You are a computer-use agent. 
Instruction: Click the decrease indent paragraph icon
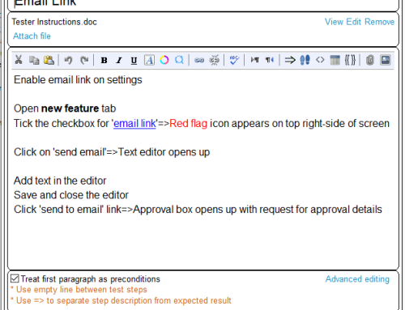pyautogui.click(x=270, y=60)
